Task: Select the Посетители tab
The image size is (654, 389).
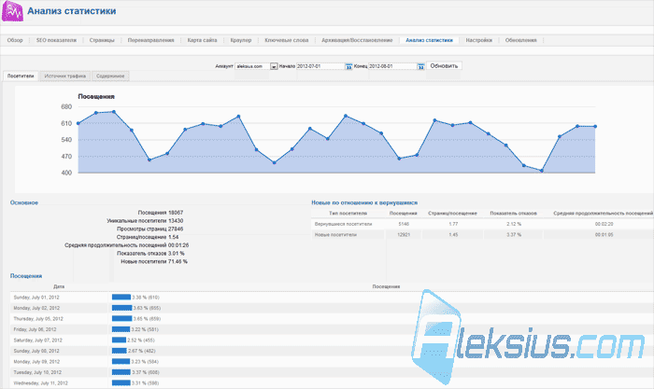Action: click(x=21, y=76)
